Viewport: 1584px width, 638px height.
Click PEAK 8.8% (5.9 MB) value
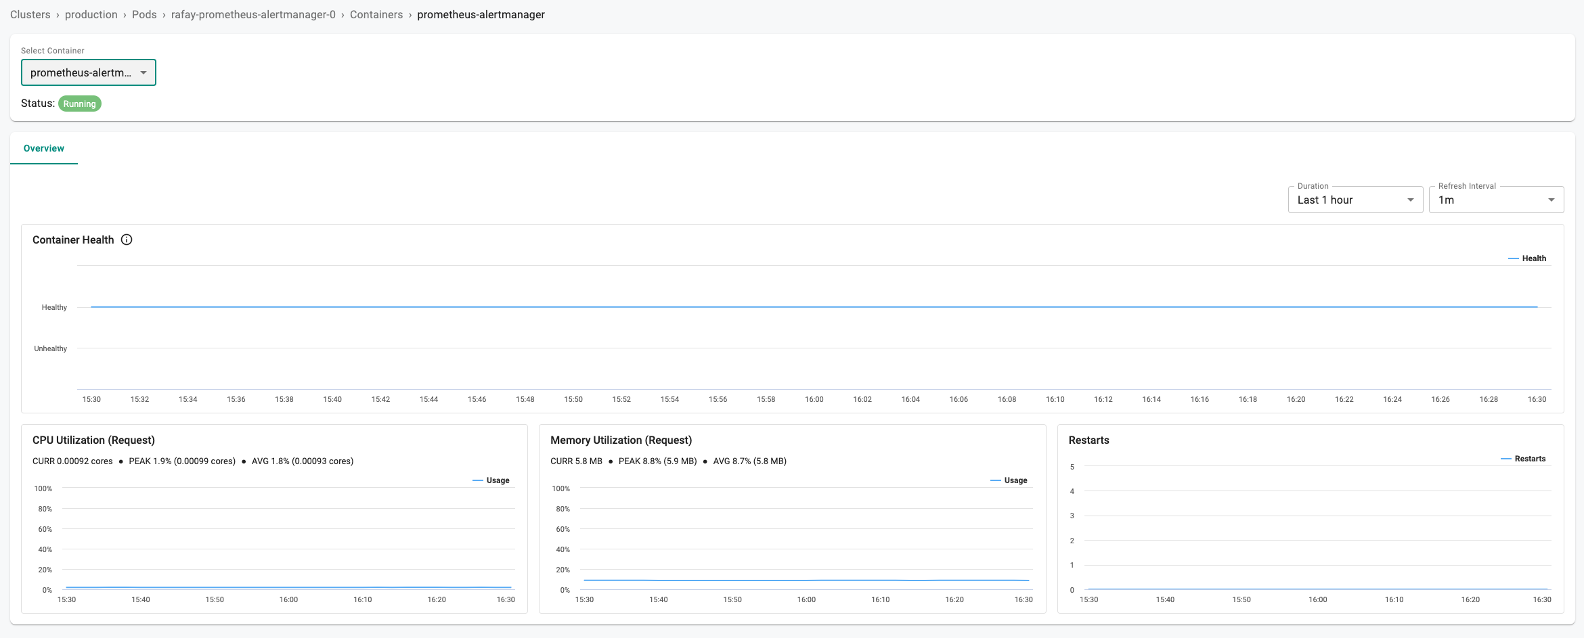(x=657, y=461)
